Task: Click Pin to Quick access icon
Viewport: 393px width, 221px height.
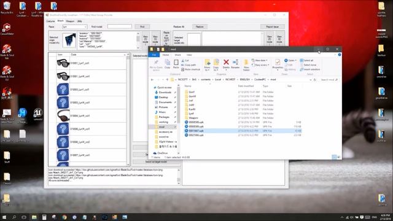Action: click(156, 62)
